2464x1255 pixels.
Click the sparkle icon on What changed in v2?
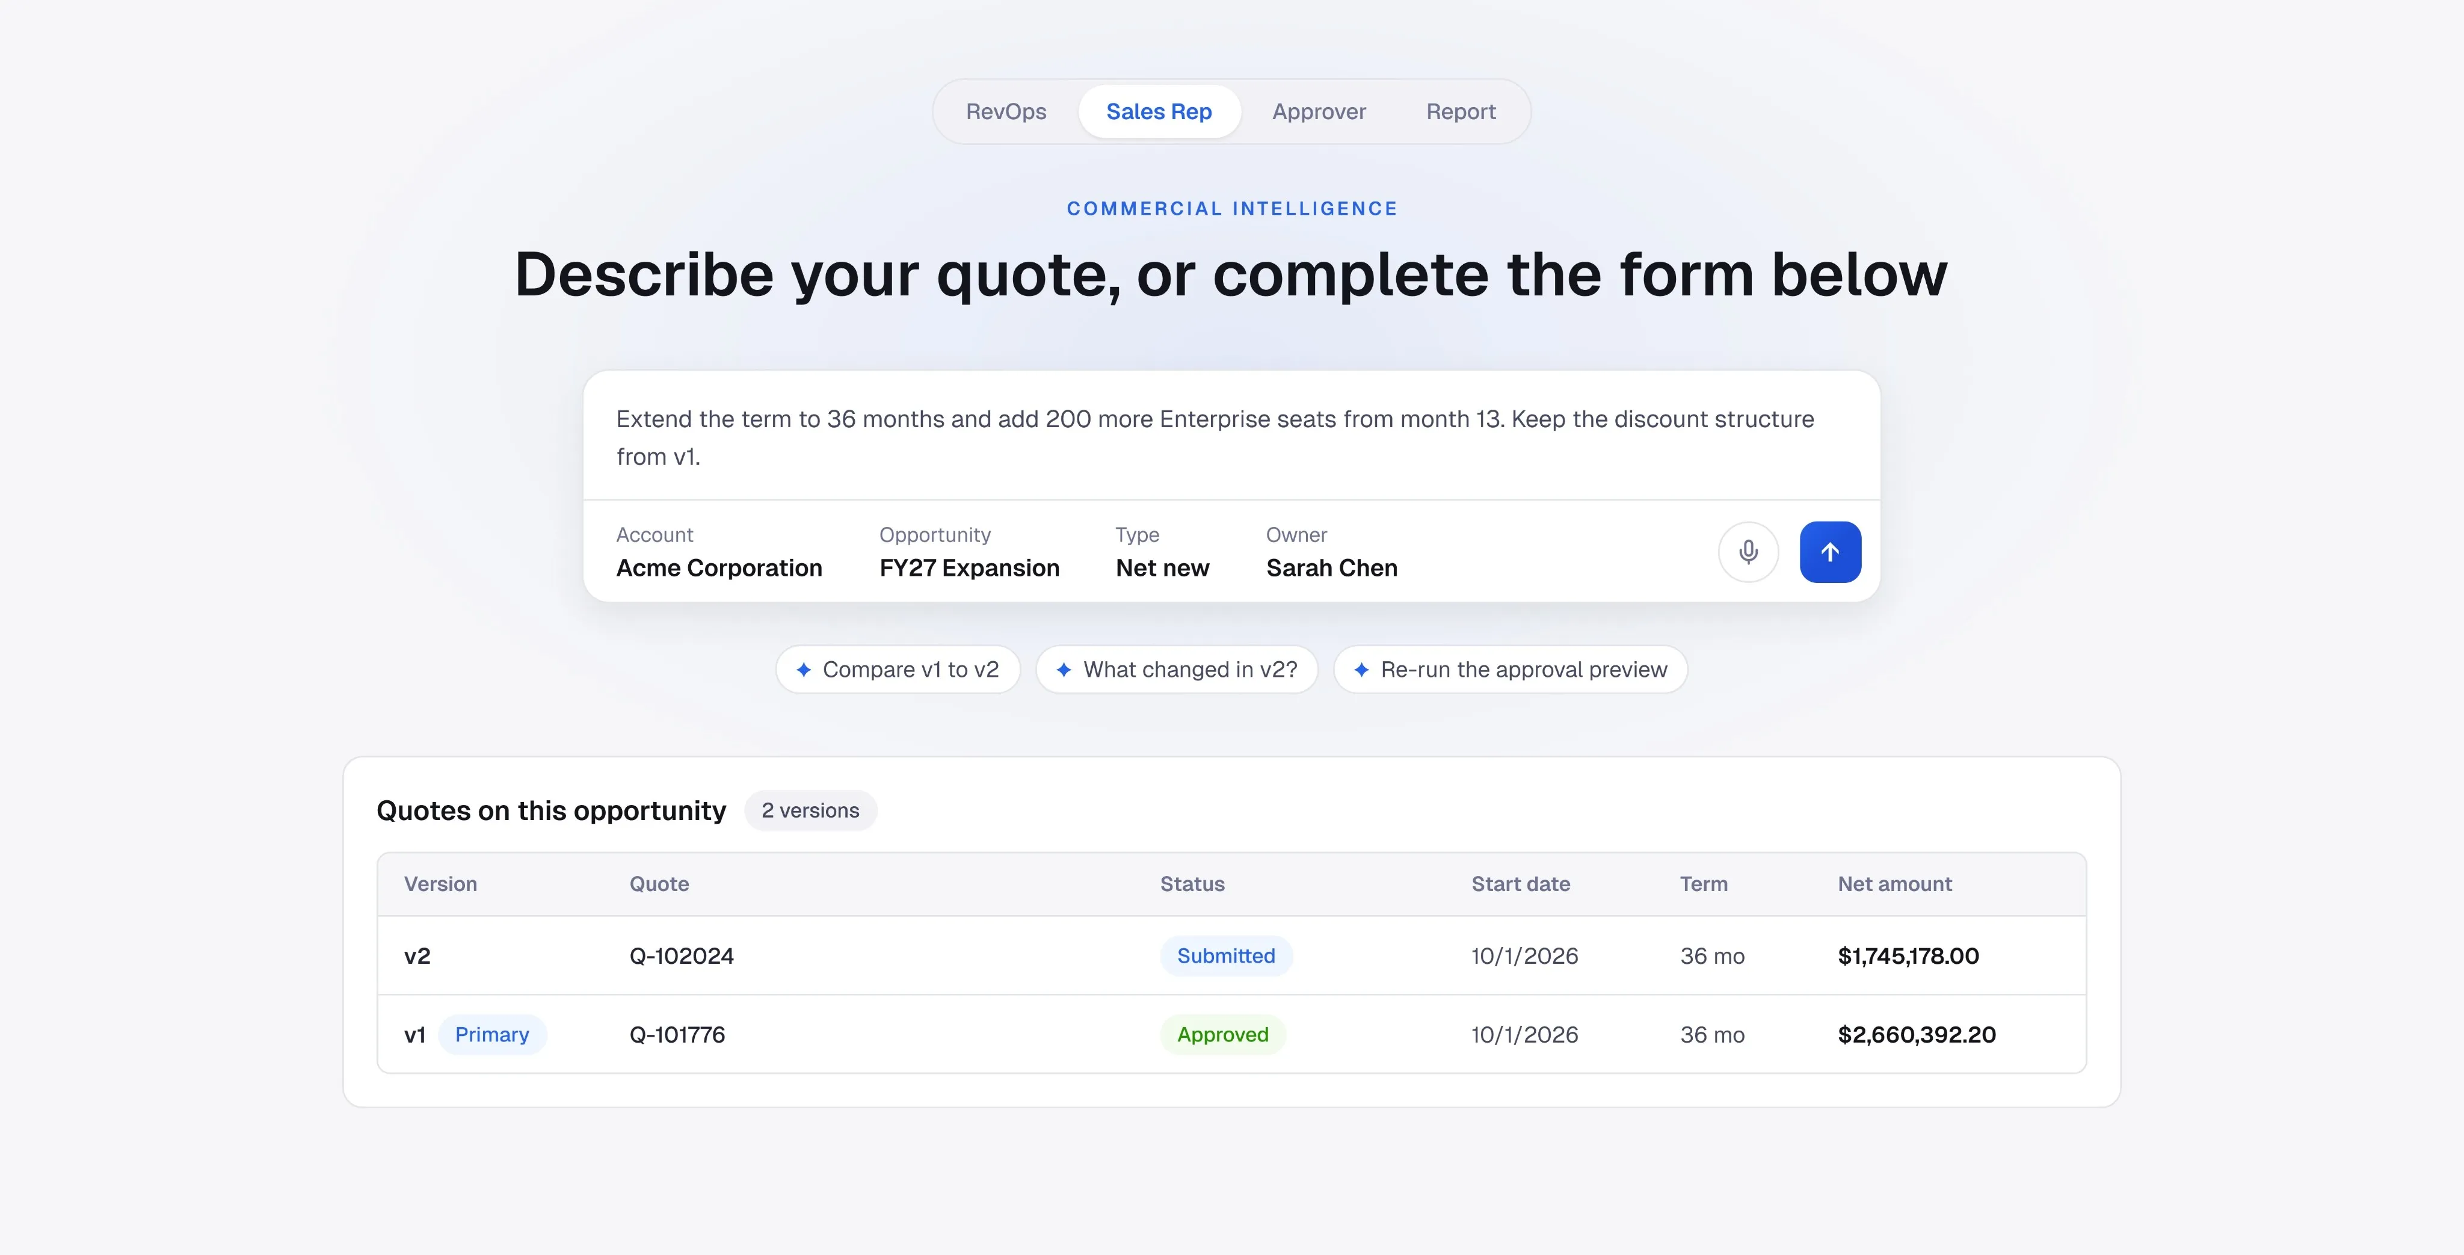(1064, 670)
